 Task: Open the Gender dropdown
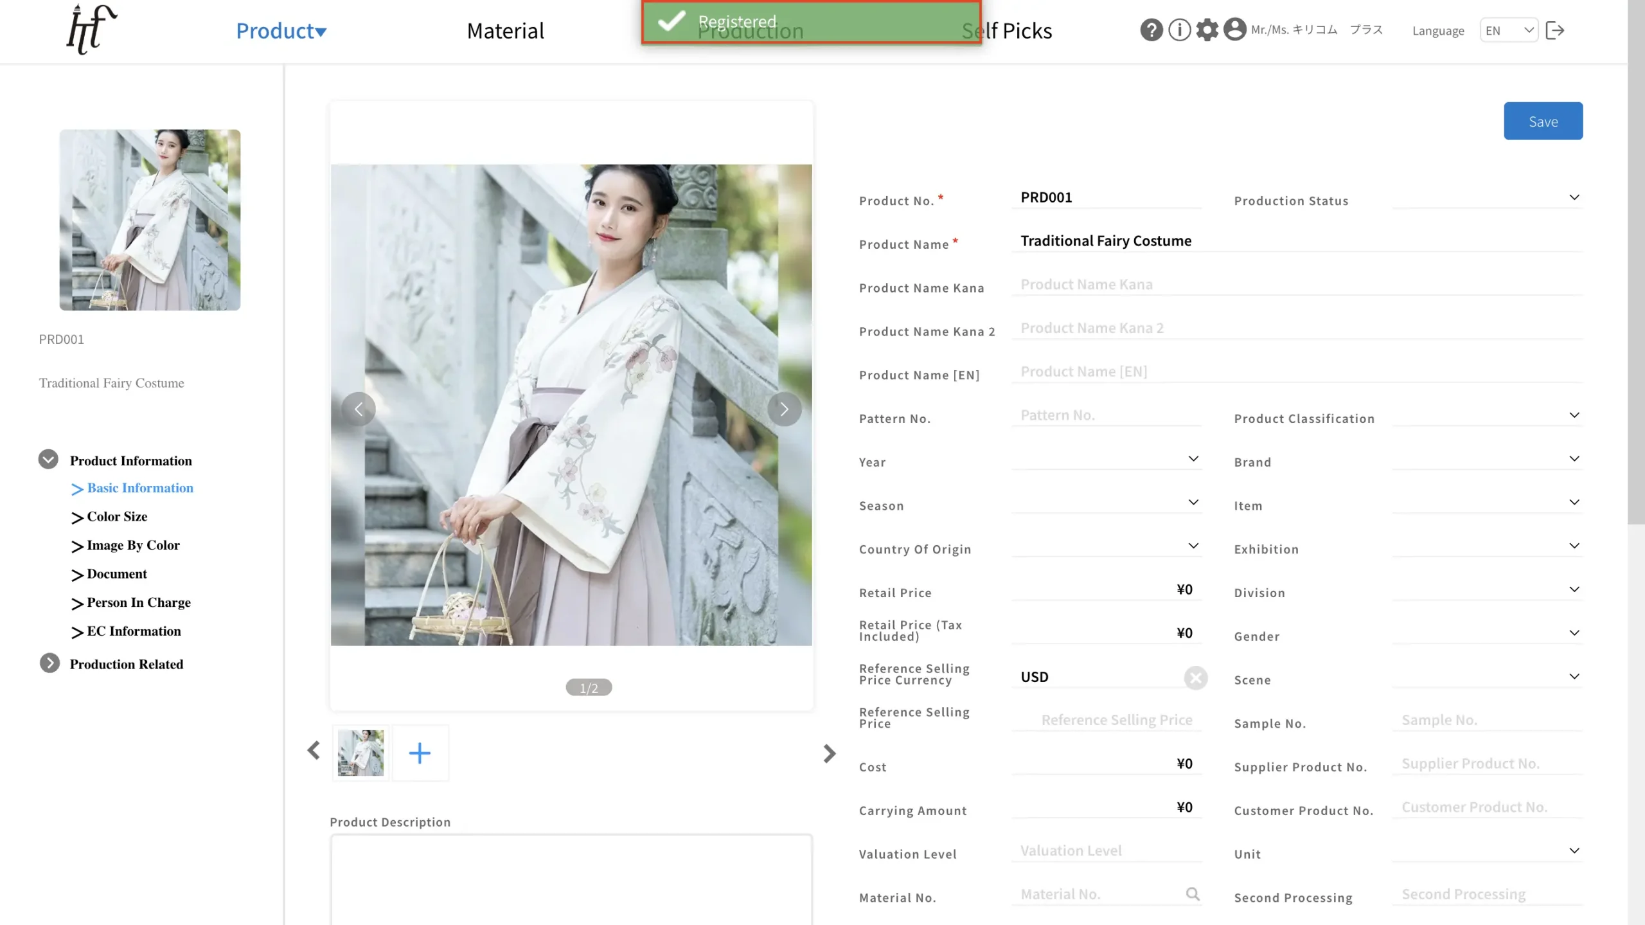pyautogui.click(x=1487, y=633)
